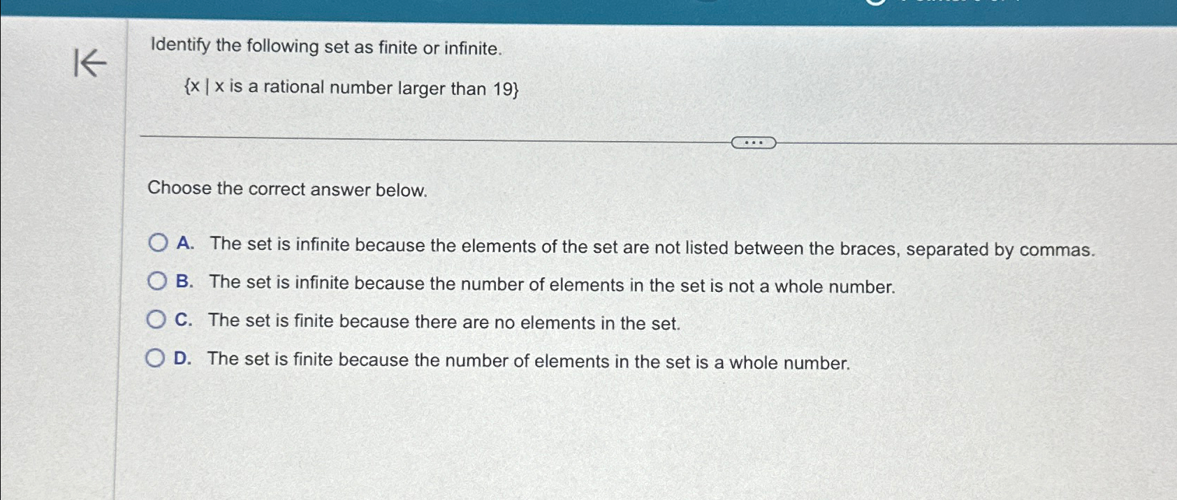The width and height of the screenshot is (1177, 500).
Task: Select answer choice A
Action: [157, 242]
